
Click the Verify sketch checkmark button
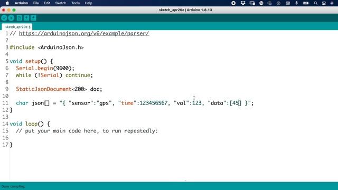tap(4, 18)
